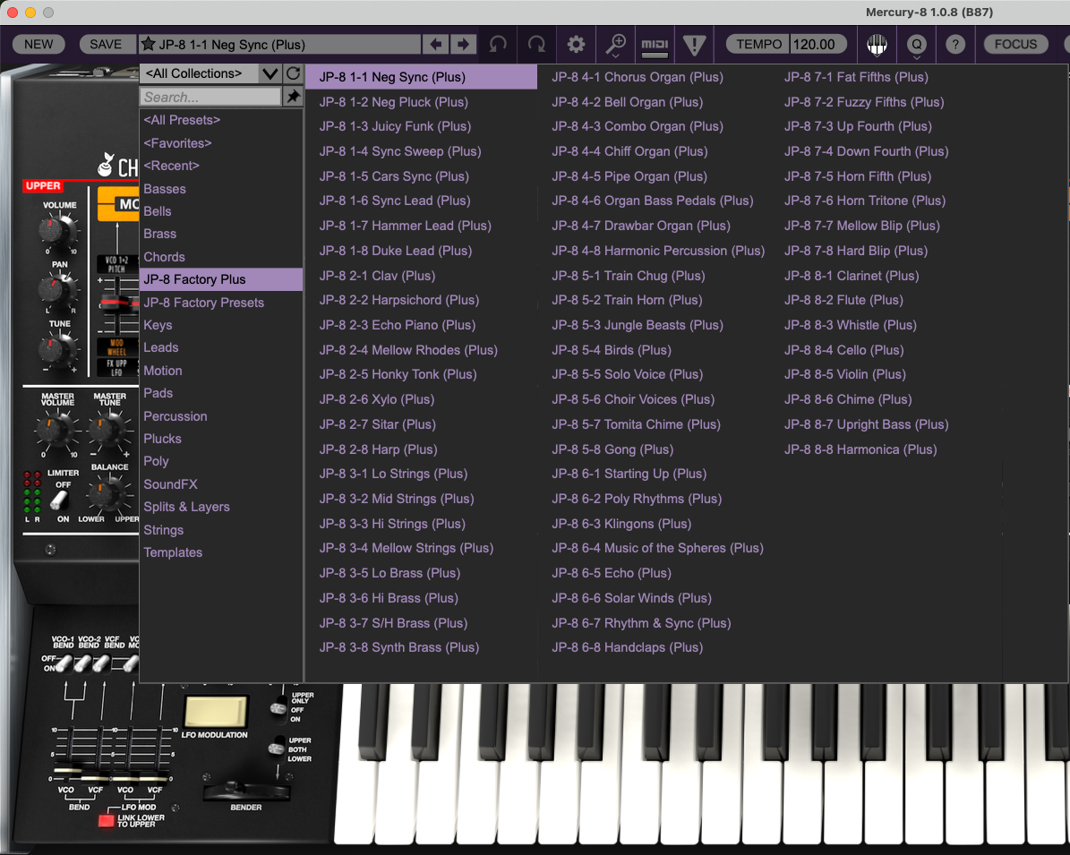Choose JP-8 2-3 Echo Piano preset

[398, 325]
